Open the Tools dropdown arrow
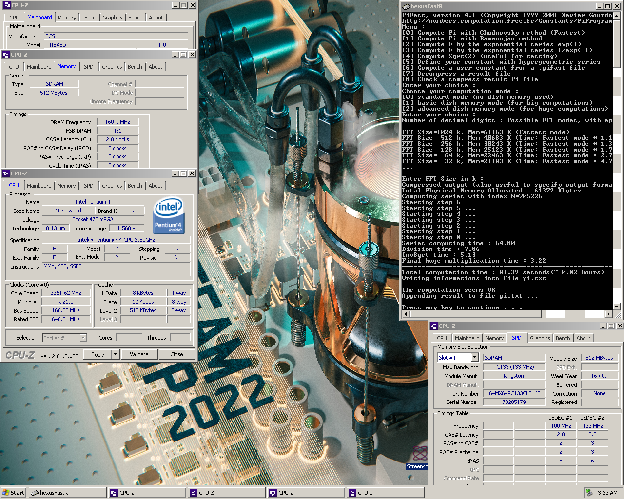The width and height of the screenshot is (624, 499). coord(115,354)
